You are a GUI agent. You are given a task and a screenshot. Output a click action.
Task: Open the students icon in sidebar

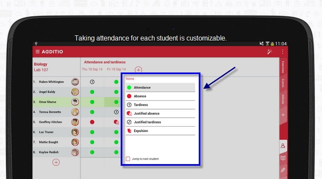283,146
